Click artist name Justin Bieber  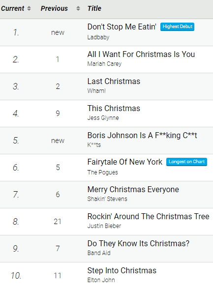pos(104,226)
